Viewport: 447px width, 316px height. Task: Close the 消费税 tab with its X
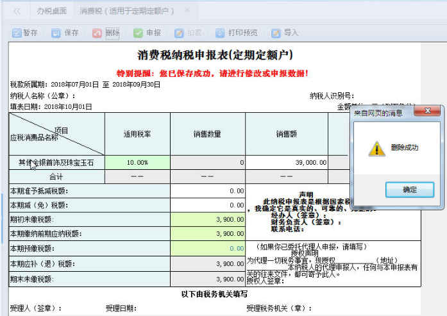point(187,11)
